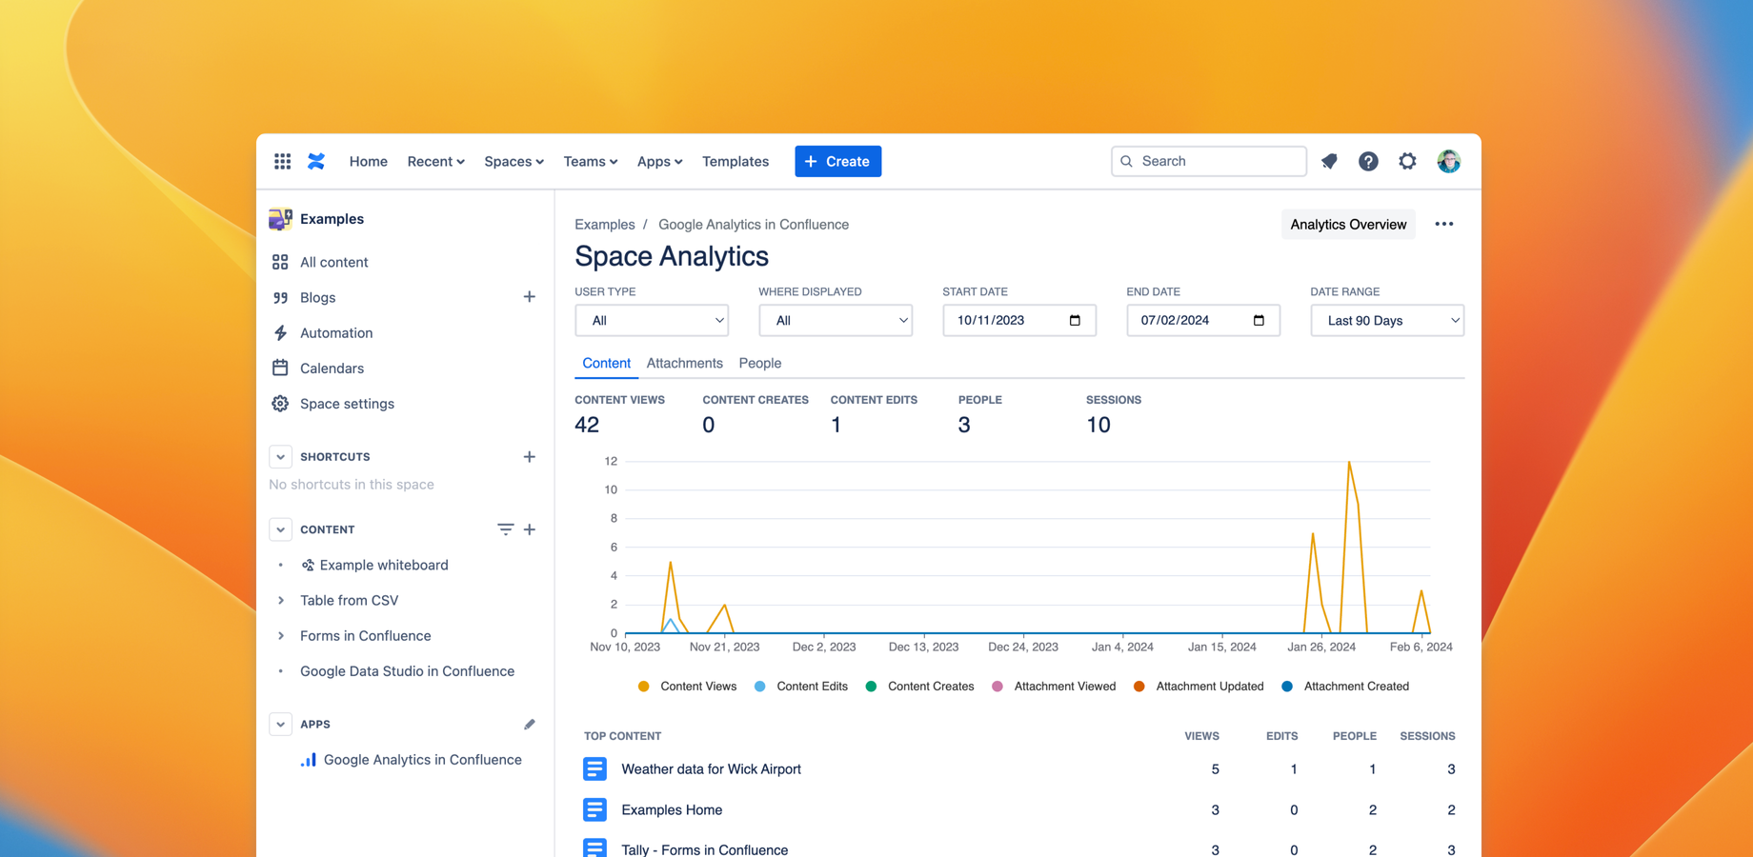Open the settings gear icon

1407,161
